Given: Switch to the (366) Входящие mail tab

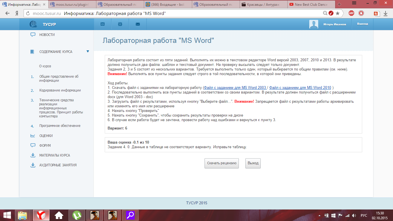Looking at the screenshot, I should [167, 5].
